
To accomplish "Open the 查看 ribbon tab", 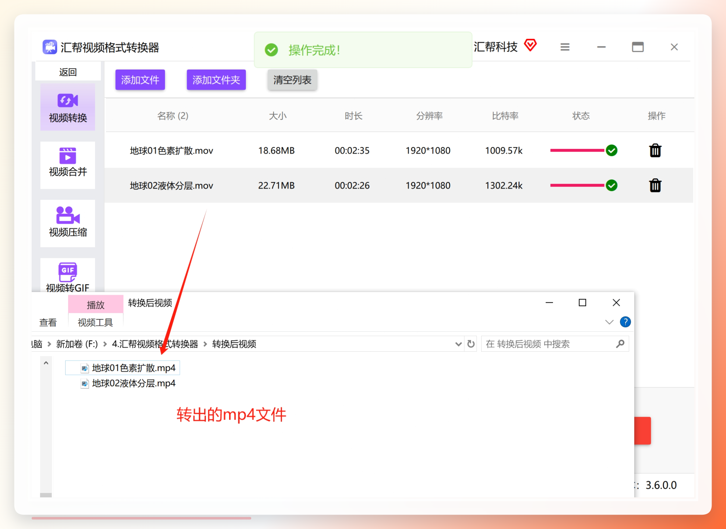I will 48,323.
